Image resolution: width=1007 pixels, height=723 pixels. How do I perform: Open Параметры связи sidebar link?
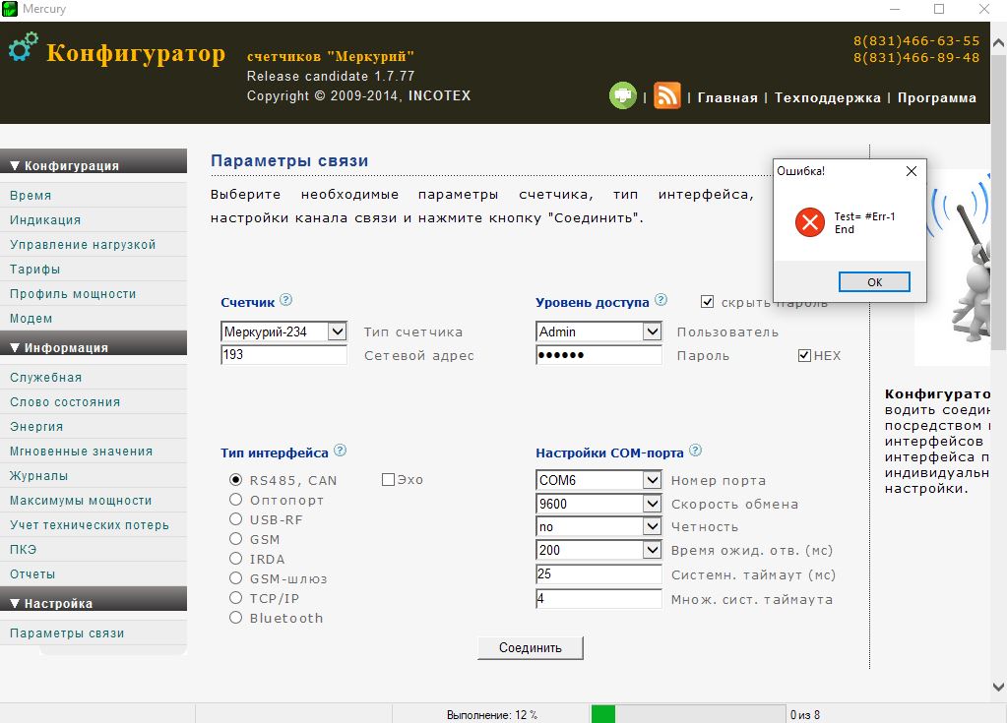94,633
